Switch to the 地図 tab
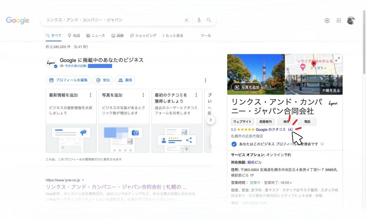The height and width of the screenshot is (219, 366). point(74,36)
